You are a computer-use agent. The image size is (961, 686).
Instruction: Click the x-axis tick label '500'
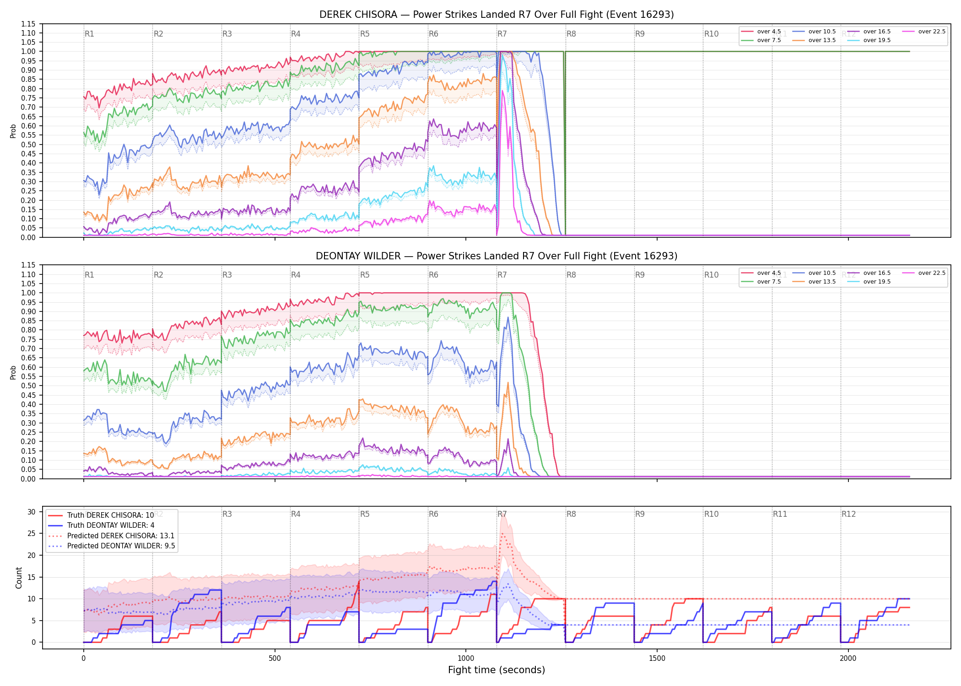(275, 659)
